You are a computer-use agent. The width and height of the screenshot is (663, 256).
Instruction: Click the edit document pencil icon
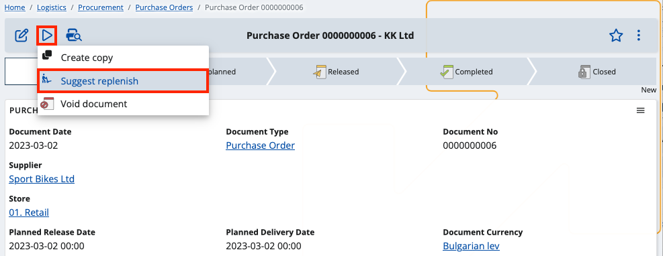(21, 36)
